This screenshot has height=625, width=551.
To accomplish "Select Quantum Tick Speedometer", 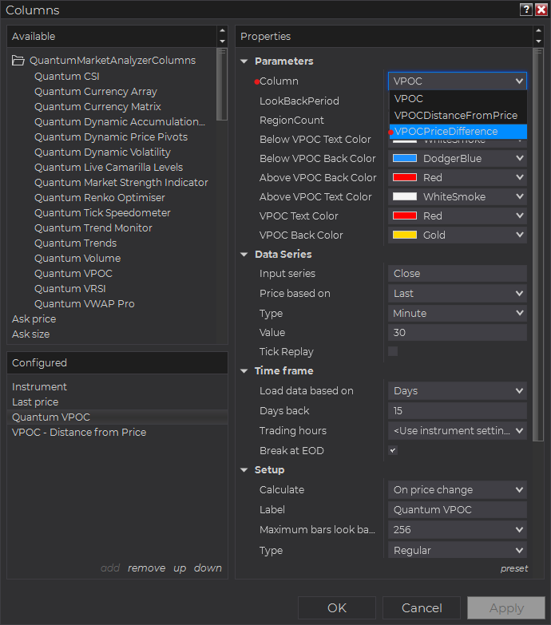I will (102, 213).
